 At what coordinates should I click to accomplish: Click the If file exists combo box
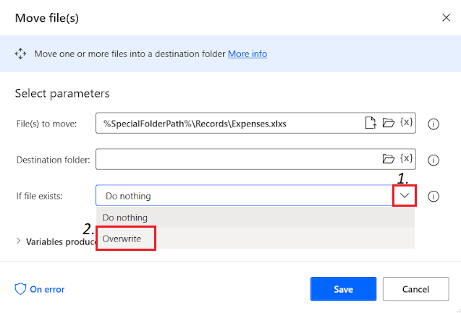(x=245, y=196)
